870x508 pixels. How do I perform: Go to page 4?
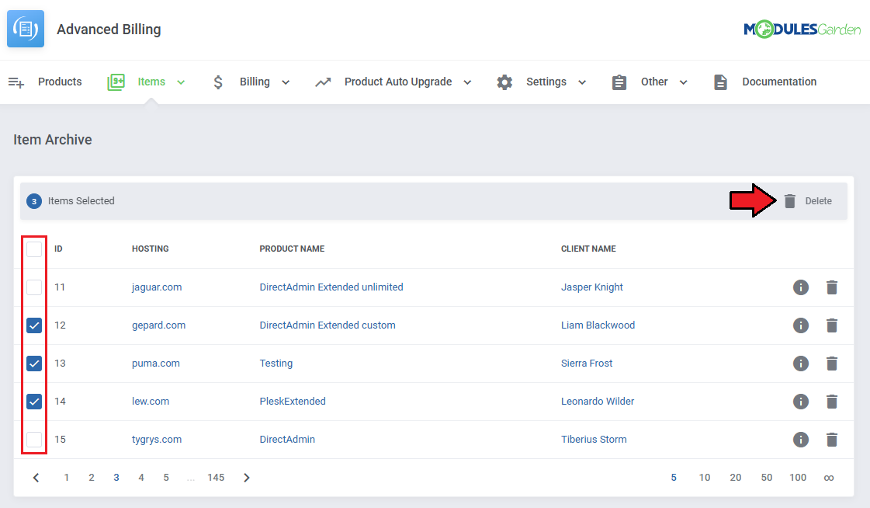pyautogui.click(x=141, y=478)
